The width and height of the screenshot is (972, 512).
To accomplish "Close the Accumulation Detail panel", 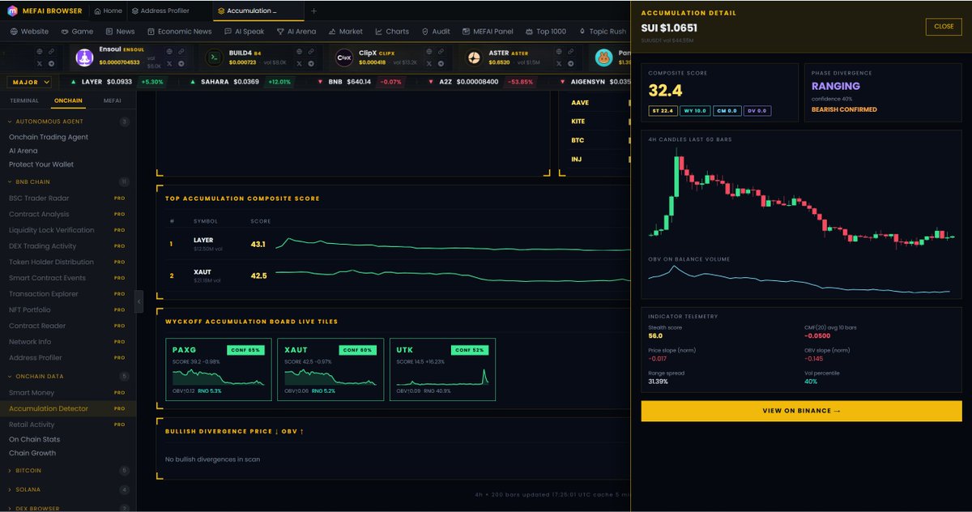I will coord(944,26).
